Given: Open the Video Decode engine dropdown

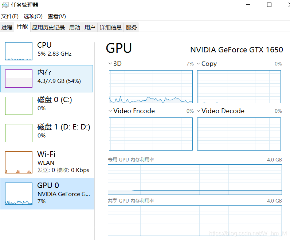Looking at the screenshot, I should click(199, 111).
